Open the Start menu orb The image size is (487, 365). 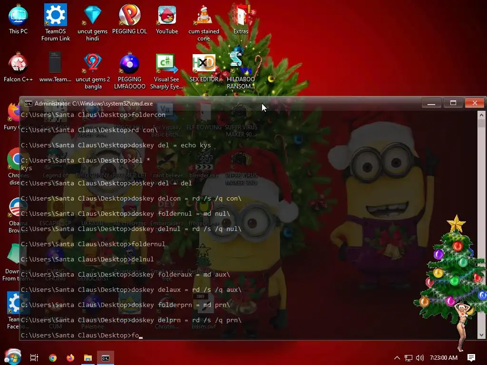click(x=13, y=357)
